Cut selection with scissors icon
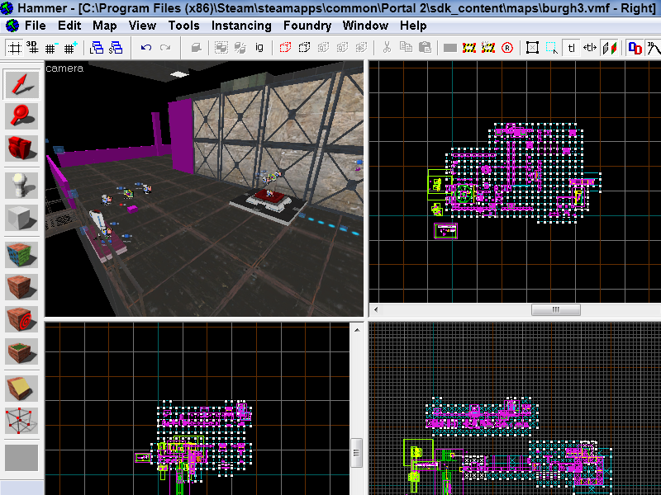The height and width of the screenshot is (495, 661). [x=387, y=48]
